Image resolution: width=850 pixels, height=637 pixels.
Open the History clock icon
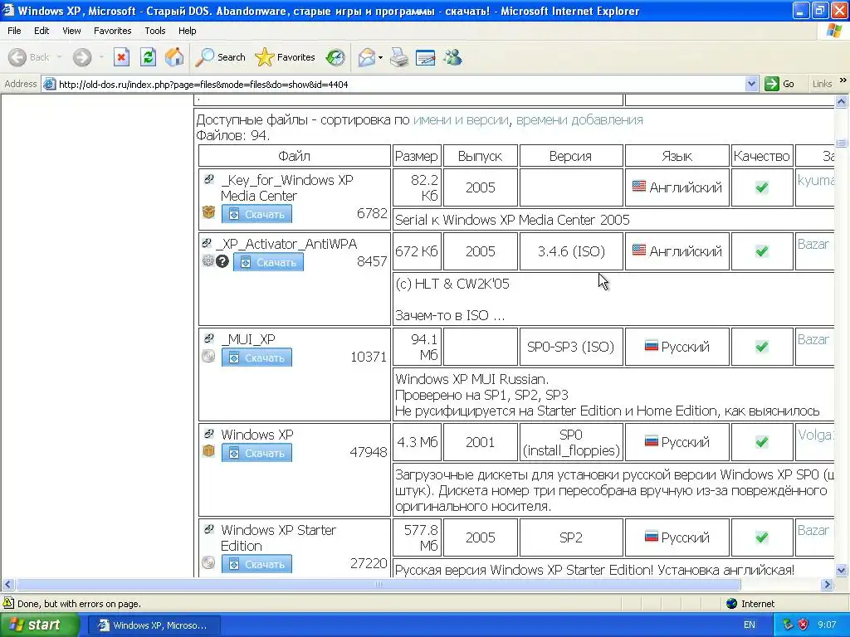pos(335,57)
